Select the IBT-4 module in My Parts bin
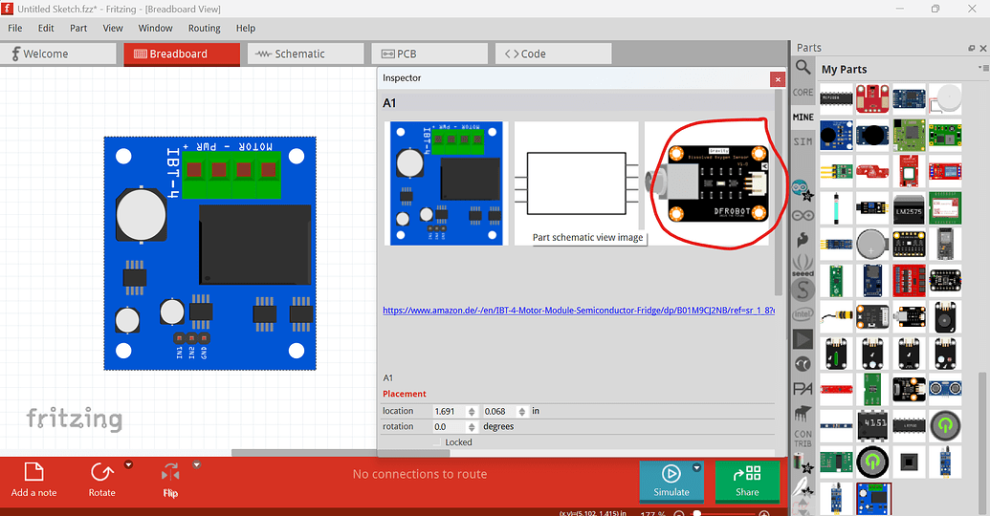 coord(874,499)
